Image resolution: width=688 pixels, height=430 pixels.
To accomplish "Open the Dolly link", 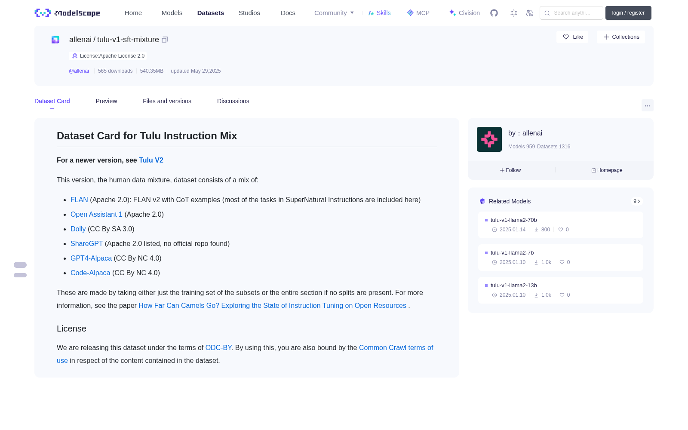I will pos(78,229).
